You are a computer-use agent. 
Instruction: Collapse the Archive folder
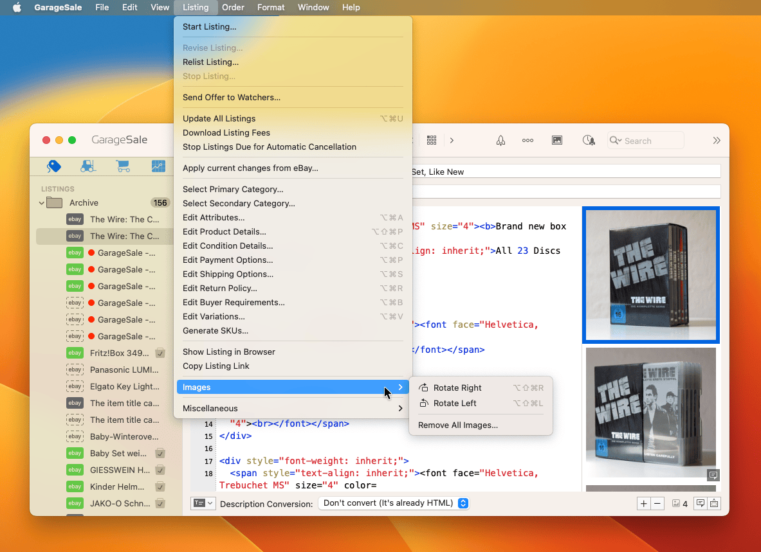41,203
